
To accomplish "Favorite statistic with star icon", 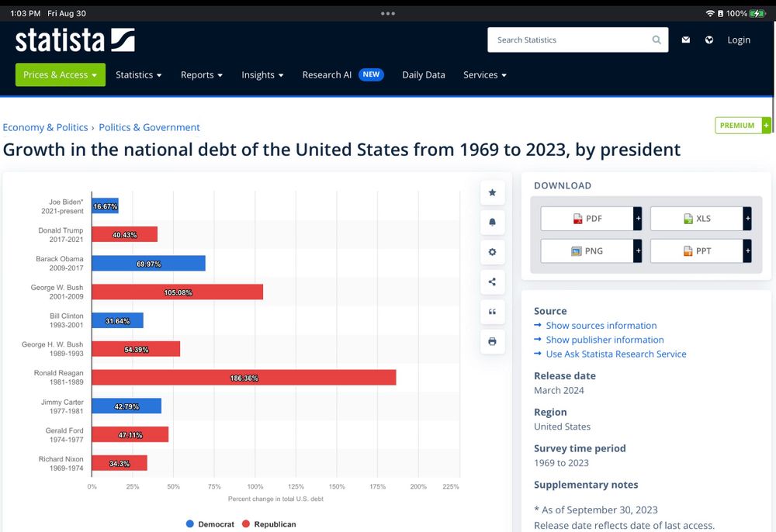I will (493, 193).
